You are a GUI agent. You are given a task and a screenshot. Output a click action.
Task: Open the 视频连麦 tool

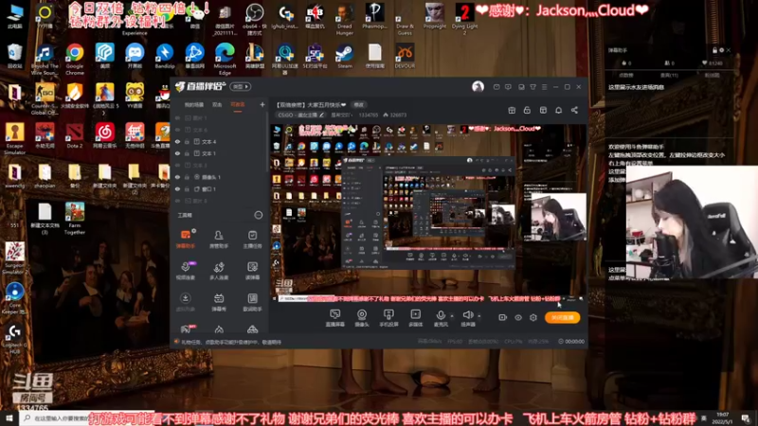(x=185, y=271)
